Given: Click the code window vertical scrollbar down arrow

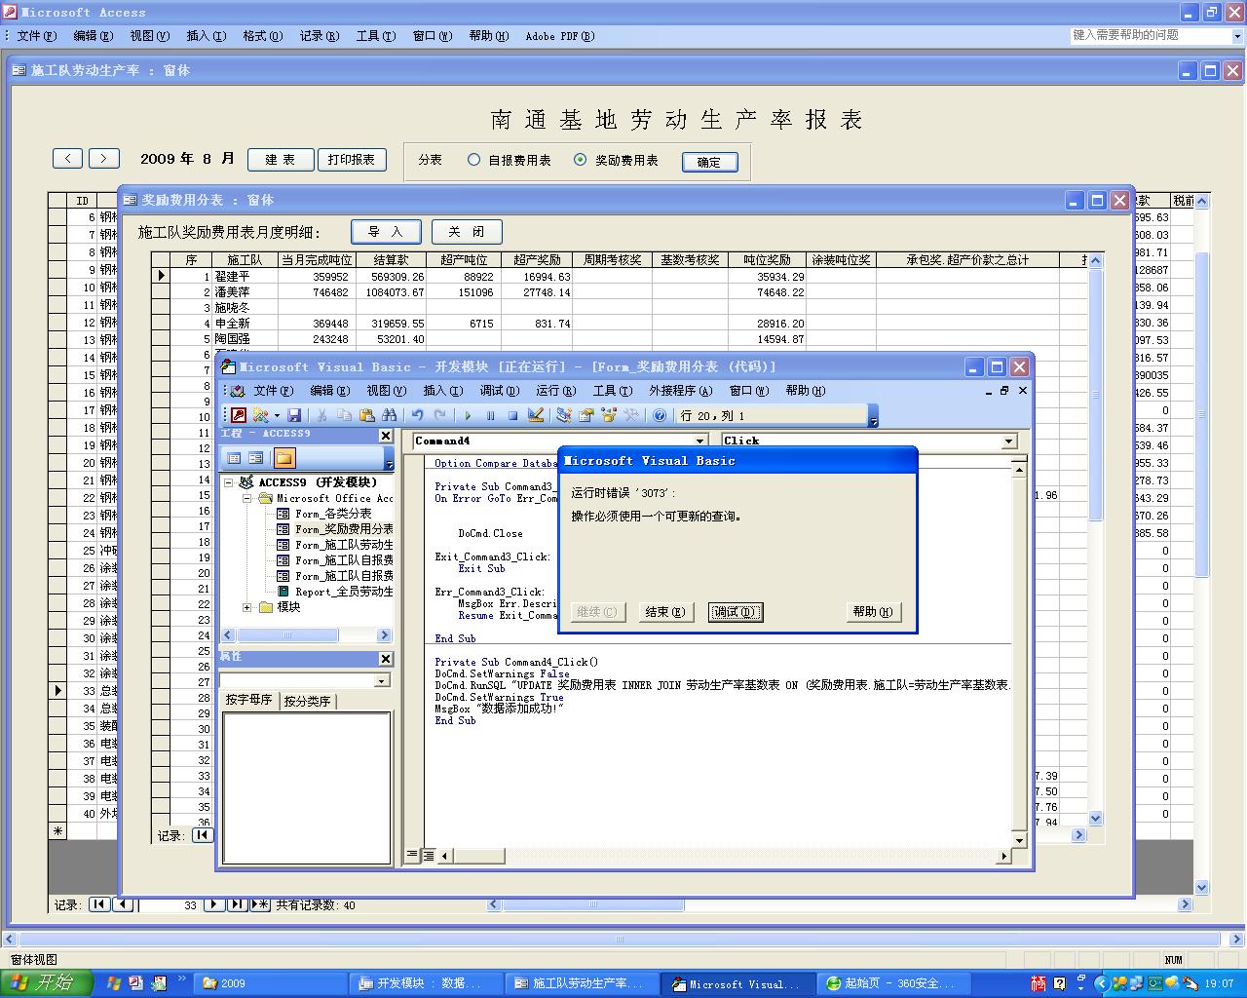Looking at the screenshot, I should point(1020,839).
